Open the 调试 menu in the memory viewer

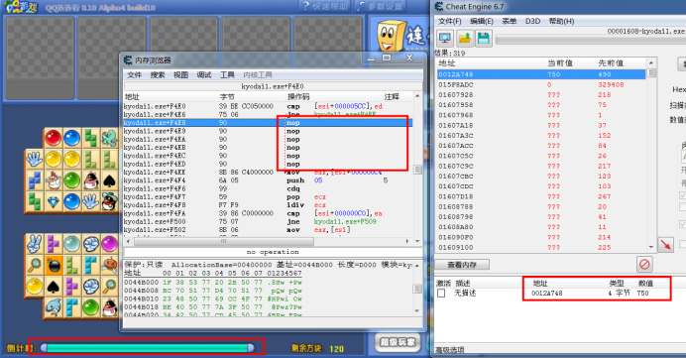click(204, 74)
